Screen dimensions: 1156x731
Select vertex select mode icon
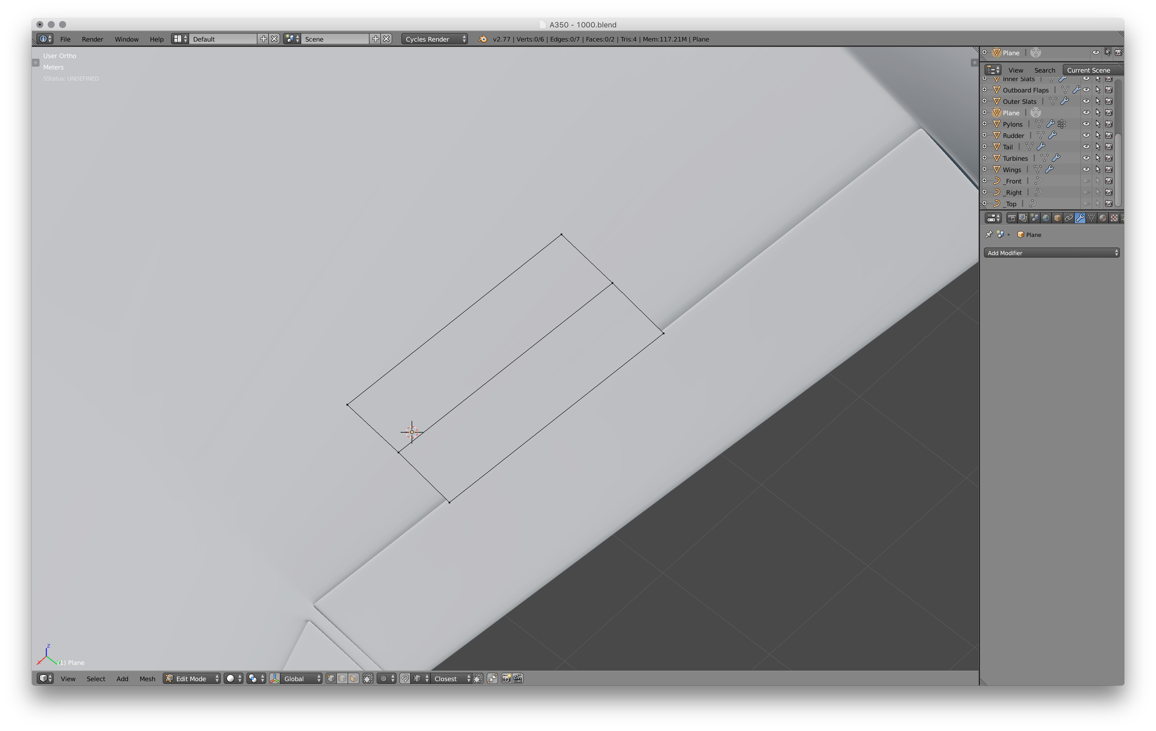(x=331, y=679)
